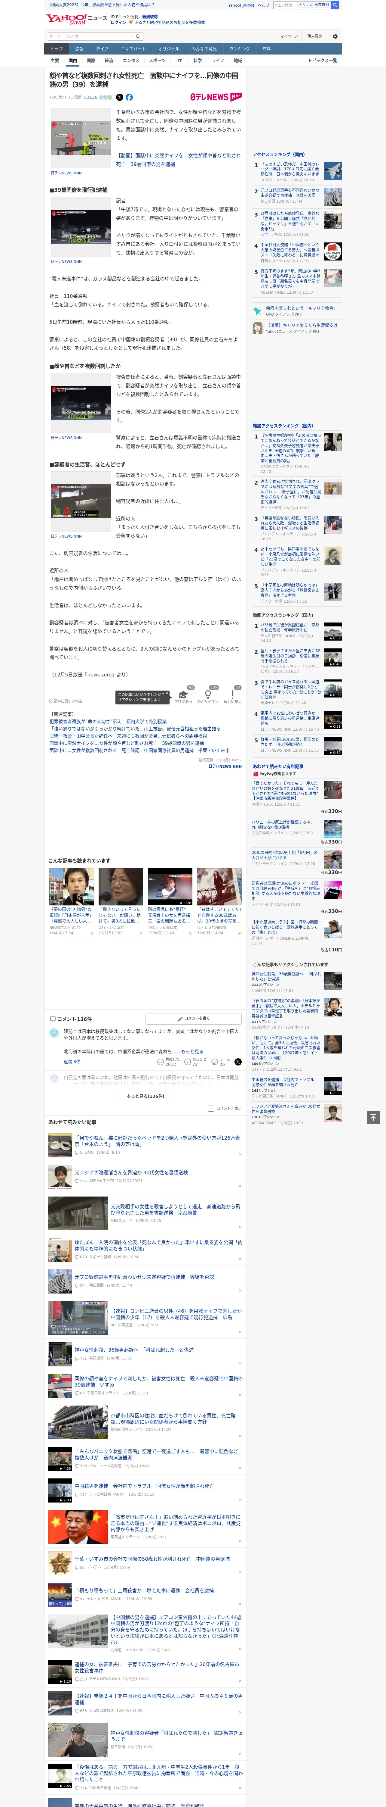
Task: Share article on Facebook icon
Action: click(x=129, y=98)
